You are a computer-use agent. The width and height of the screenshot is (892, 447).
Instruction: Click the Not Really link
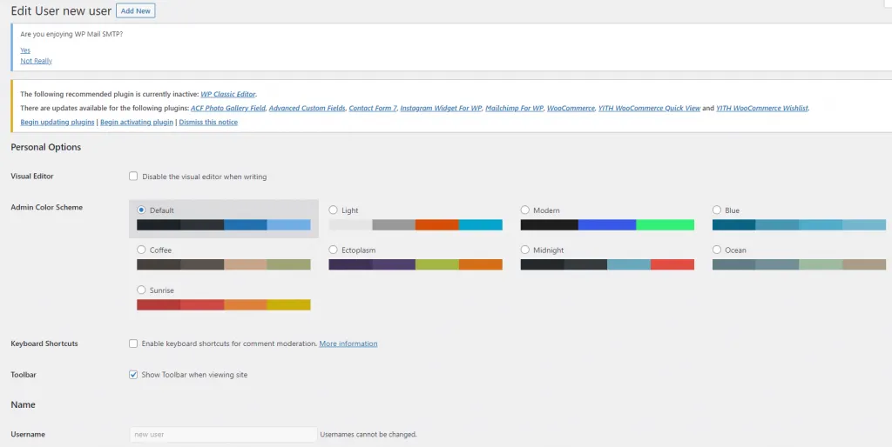pyautogui.click(x=36, y=61)
